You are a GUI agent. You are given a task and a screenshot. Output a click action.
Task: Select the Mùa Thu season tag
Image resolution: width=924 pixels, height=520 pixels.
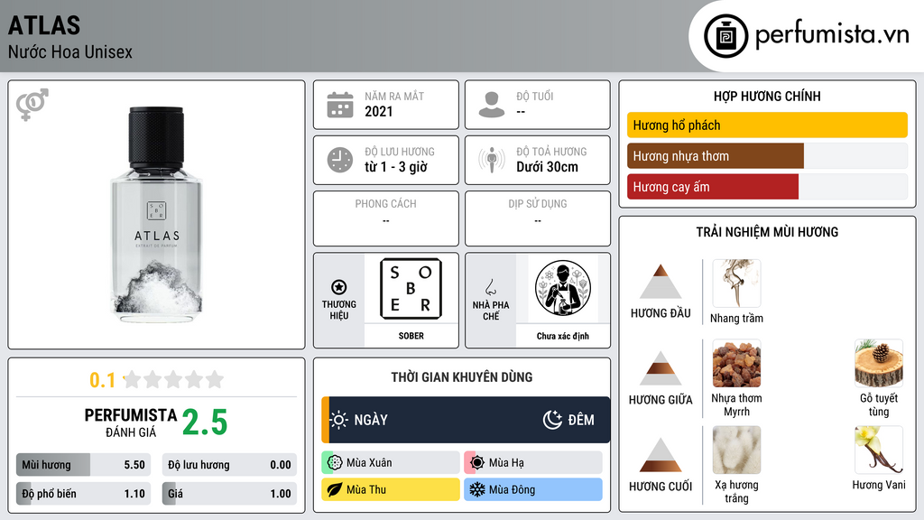[x=391, y=490]
